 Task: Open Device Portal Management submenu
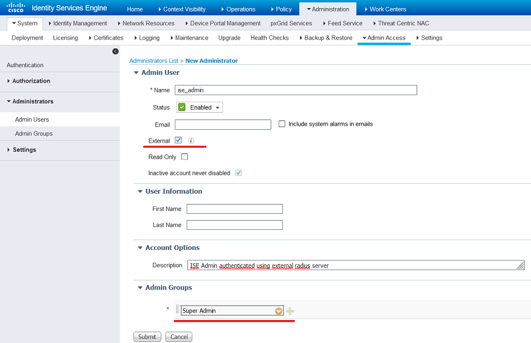(x=223, y=23)
